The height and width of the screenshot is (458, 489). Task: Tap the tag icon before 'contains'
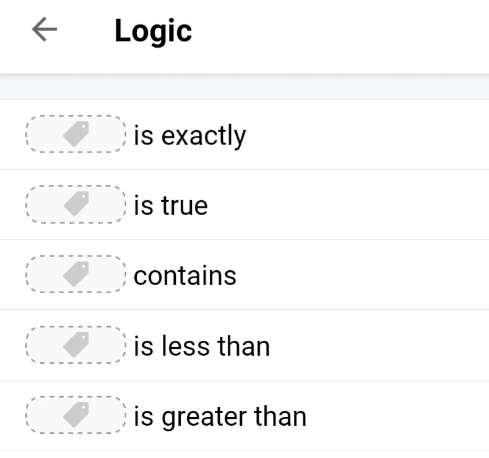(76, 274)
